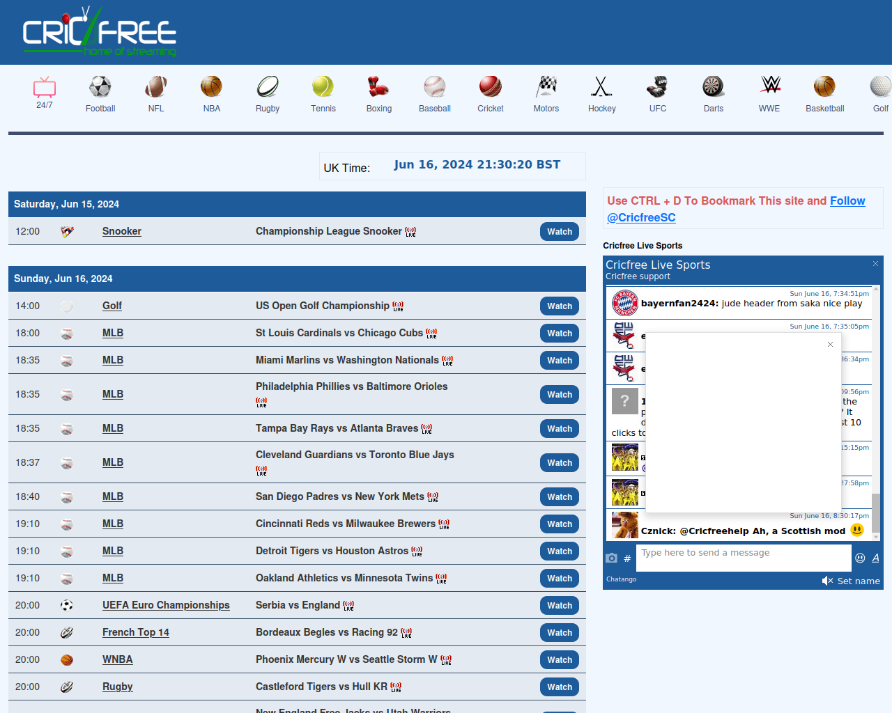This screenshot has width=892, height=713.
Task: Watch Detroit Tigers vs Houston Astros
Action: 560,551
